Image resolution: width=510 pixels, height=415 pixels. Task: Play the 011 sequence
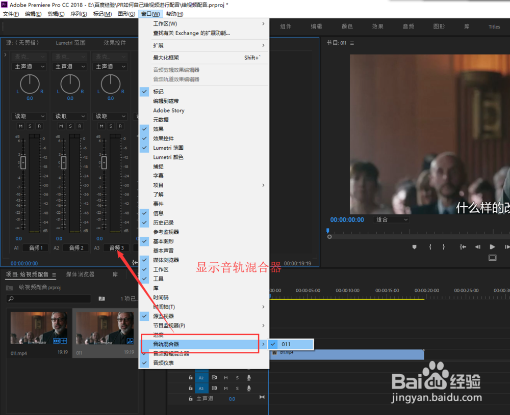492,247
